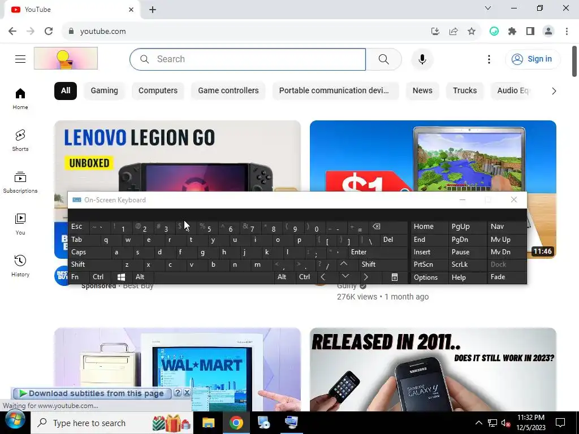
Task: Open the YouTube hamburger guide menu
Action: (x=20, y=59)
